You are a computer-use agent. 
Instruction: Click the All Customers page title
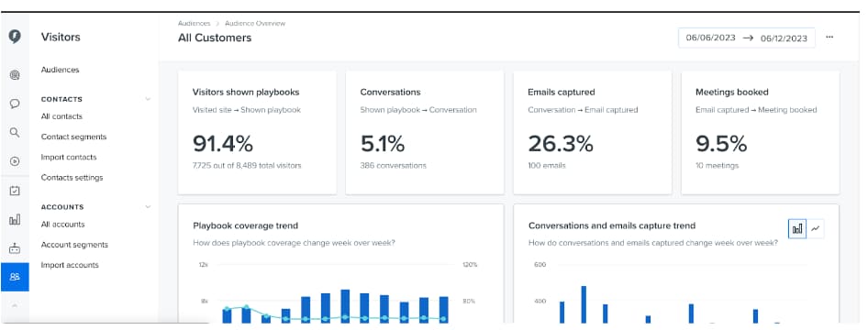[x=214, y=38]
